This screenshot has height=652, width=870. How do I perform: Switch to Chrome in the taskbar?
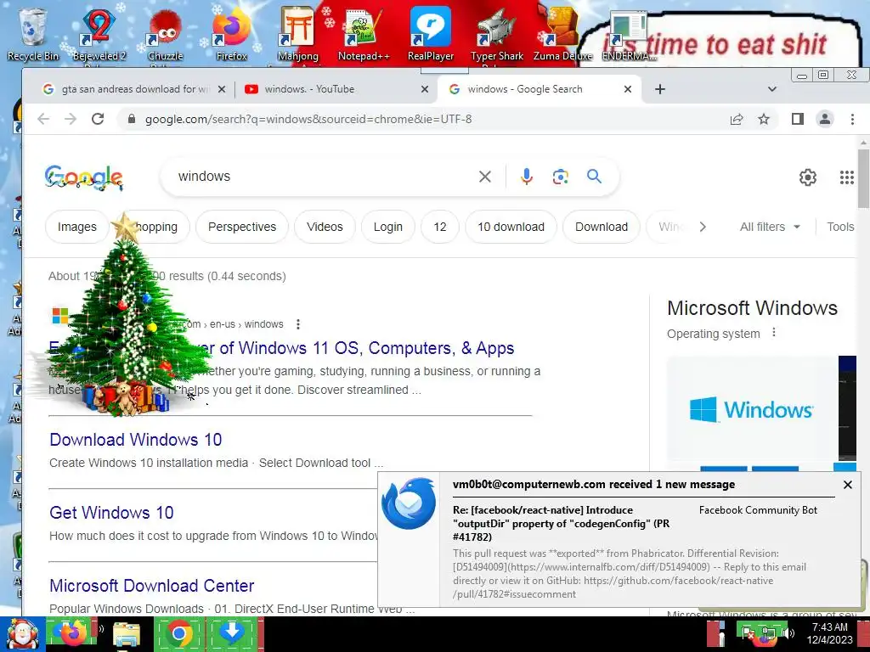click(178, 633)
